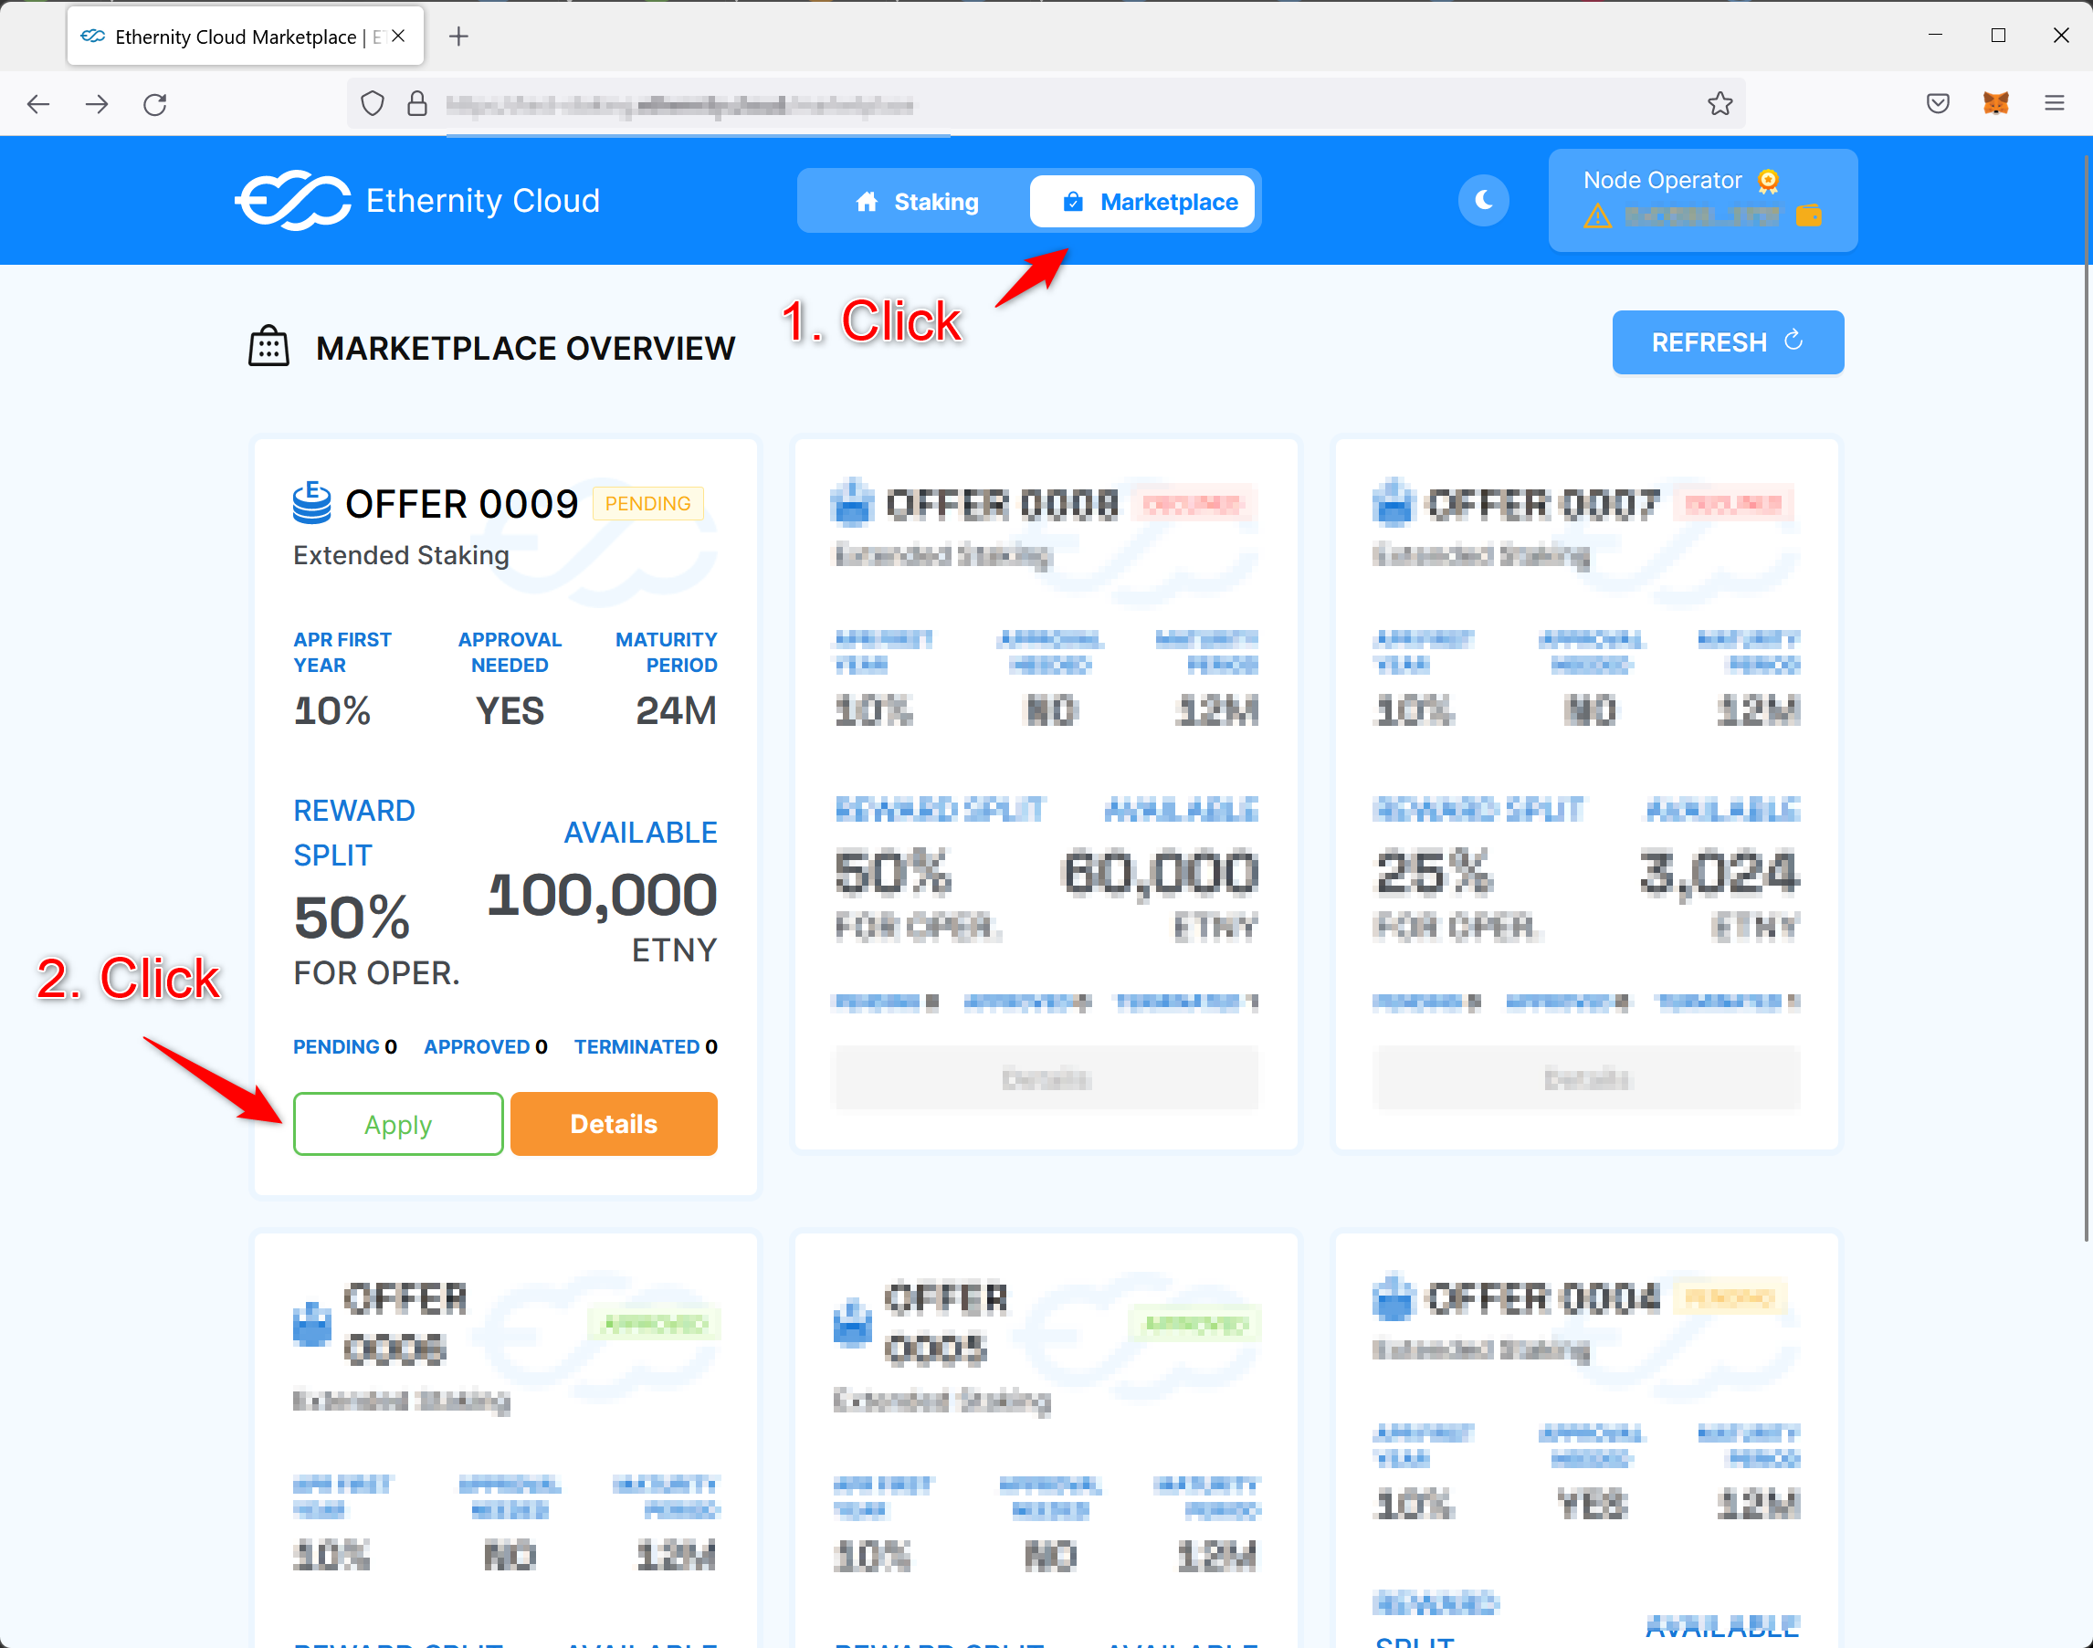The height and width of the screenshot is (1648, 2093).
Task: Apply to Offer 0009
Action: [x=397, y=1124]
